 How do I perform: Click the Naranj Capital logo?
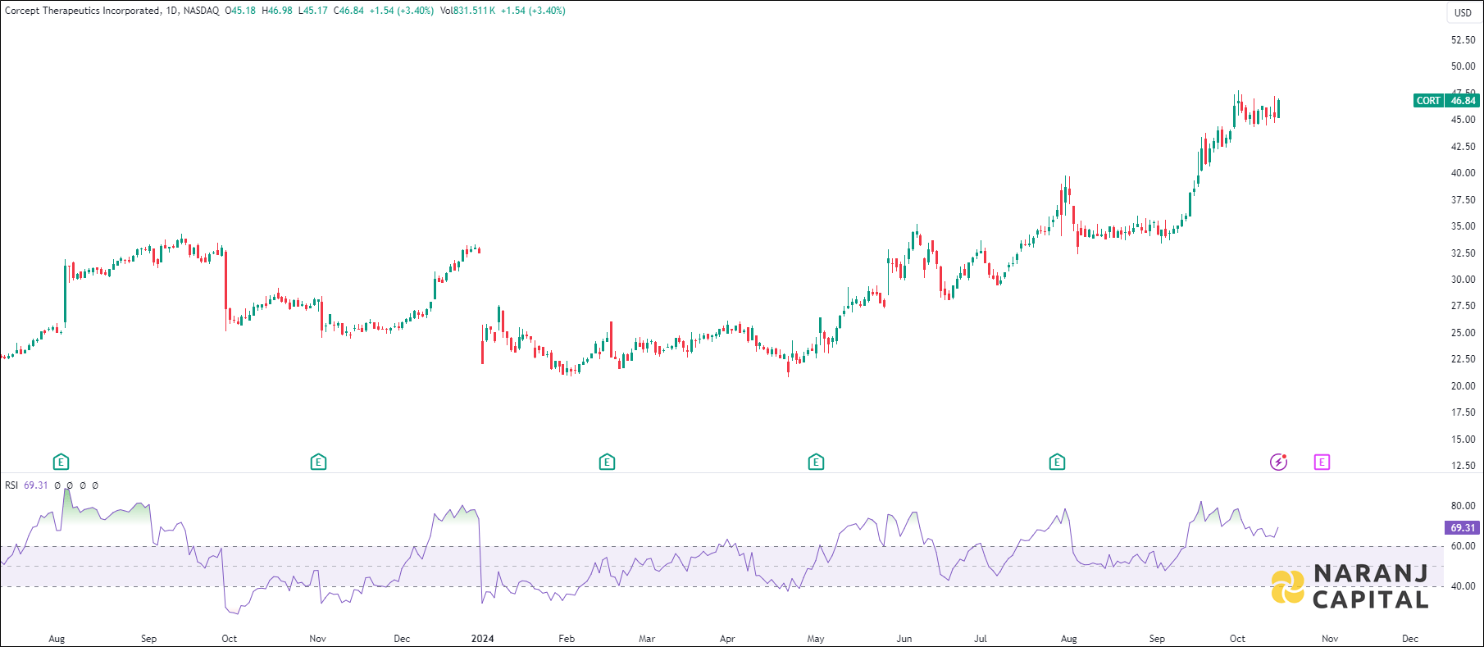1350,586
